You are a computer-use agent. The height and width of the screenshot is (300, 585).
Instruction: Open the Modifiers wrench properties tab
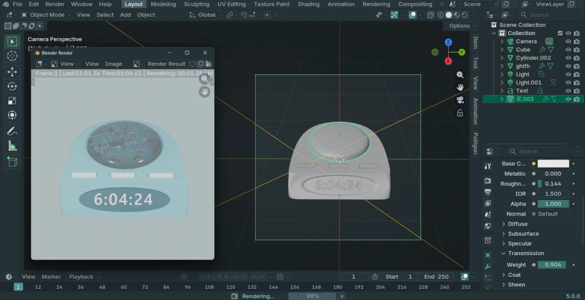(487, 266)
